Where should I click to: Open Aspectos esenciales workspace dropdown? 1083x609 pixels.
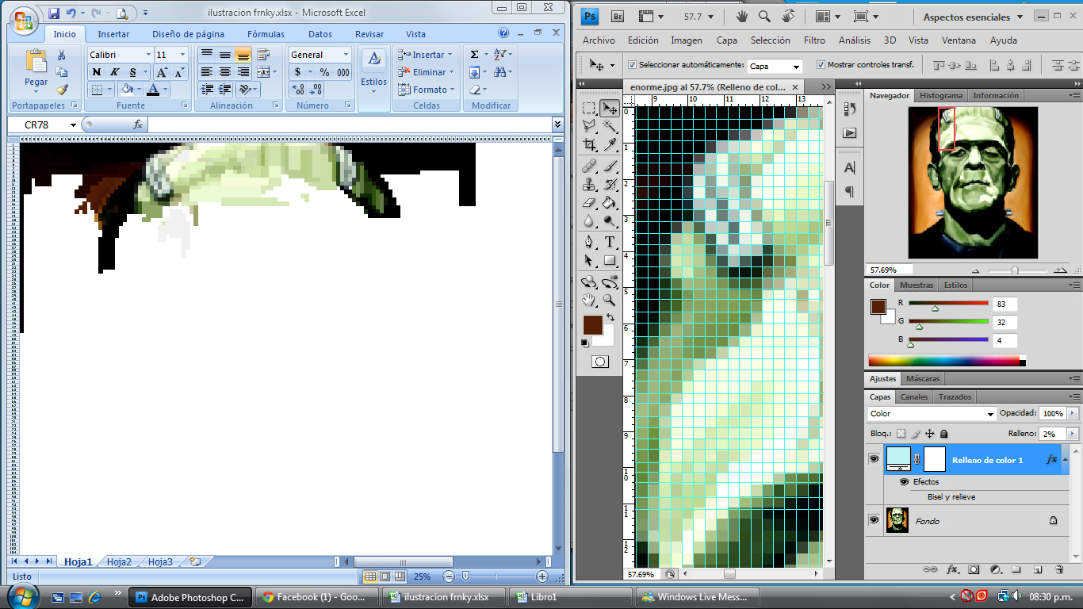[973, 17]
